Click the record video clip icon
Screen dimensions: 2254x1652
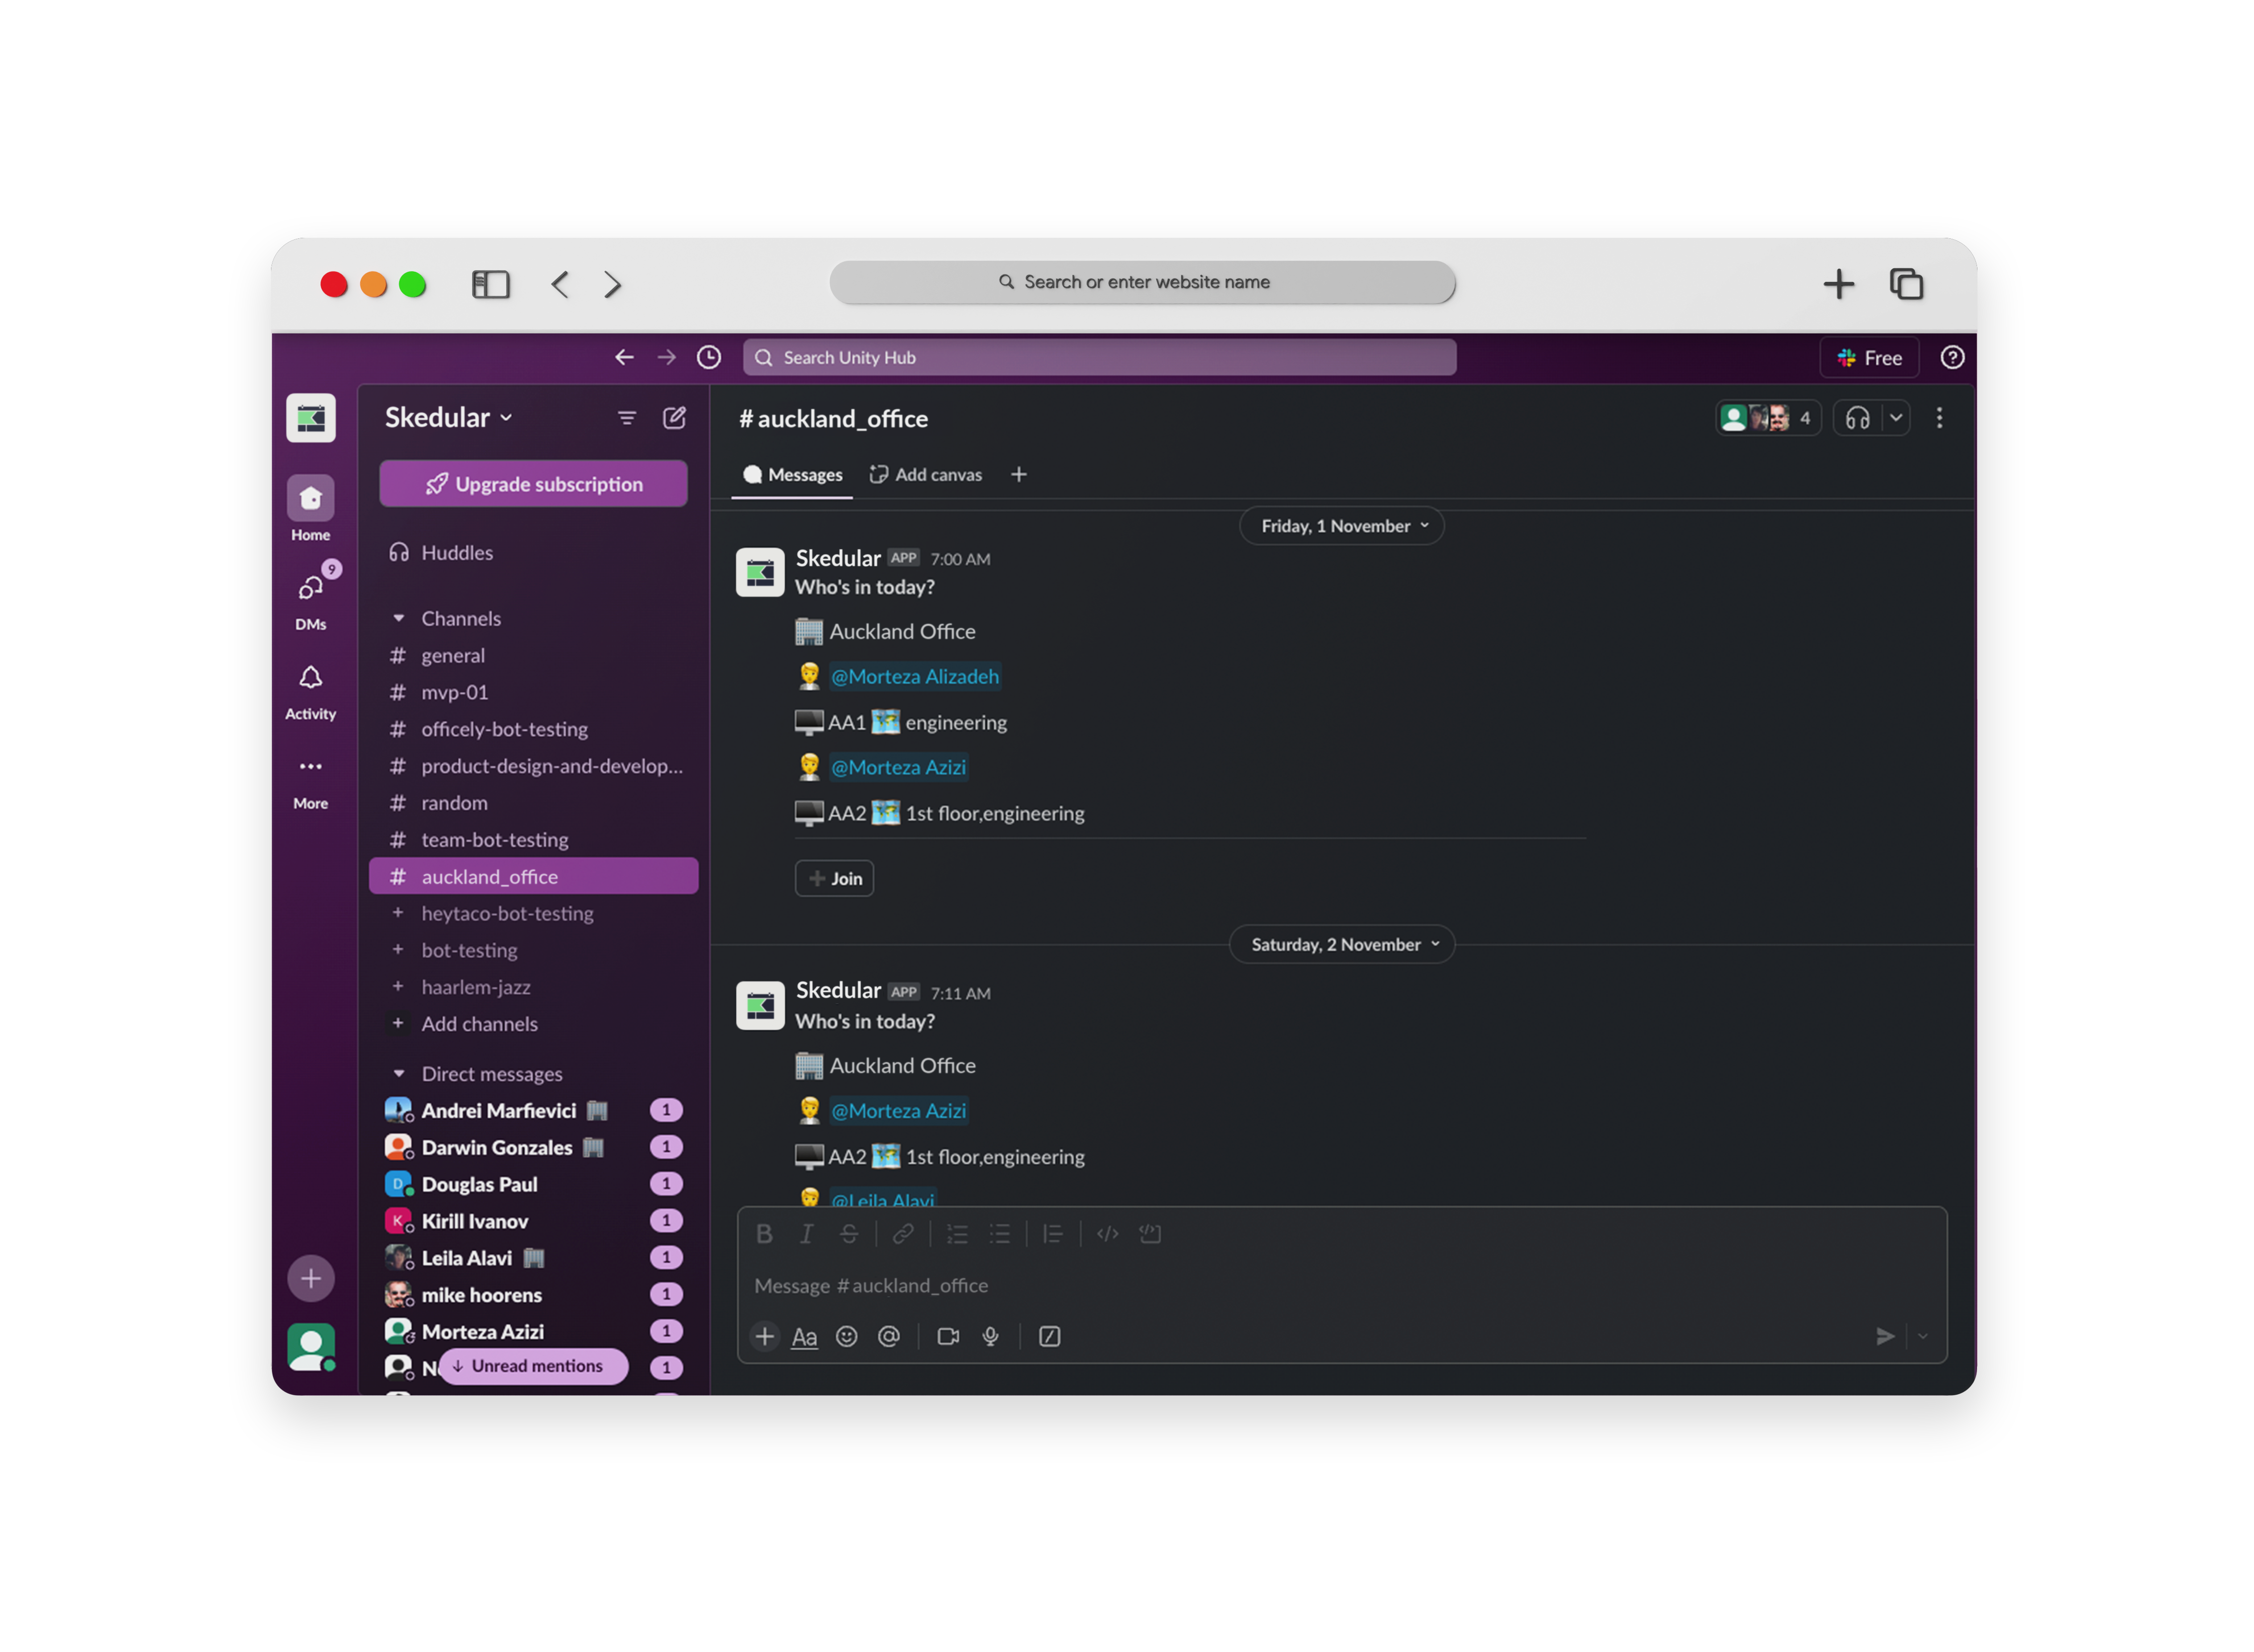[x=947, y=1336]
